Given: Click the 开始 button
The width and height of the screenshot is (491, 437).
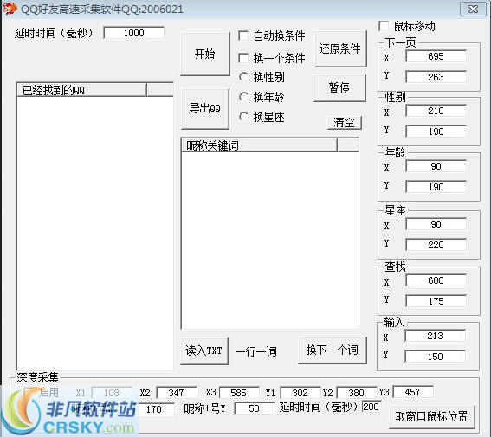Looking at the screenshot, I should point(204,54).
